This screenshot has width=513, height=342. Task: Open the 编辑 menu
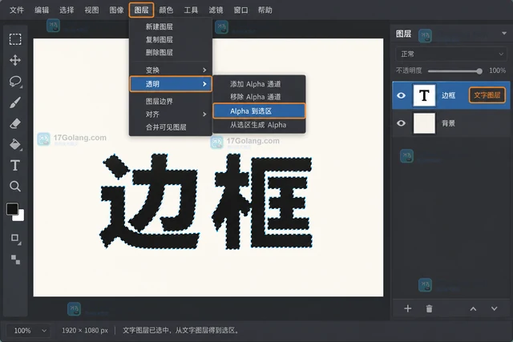pos(42,10)
